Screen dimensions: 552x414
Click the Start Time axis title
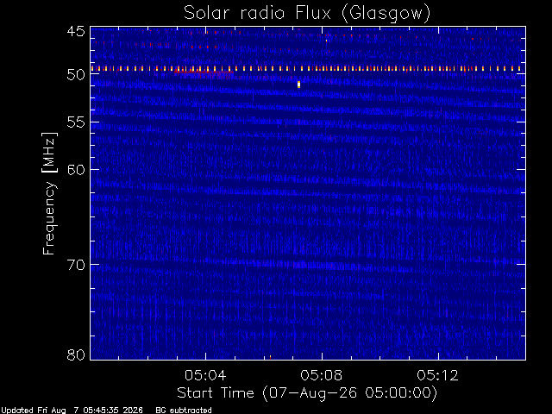click(x=307, y=393)
